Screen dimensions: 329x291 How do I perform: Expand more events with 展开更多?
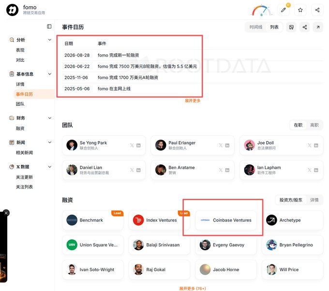coord(193,101)
